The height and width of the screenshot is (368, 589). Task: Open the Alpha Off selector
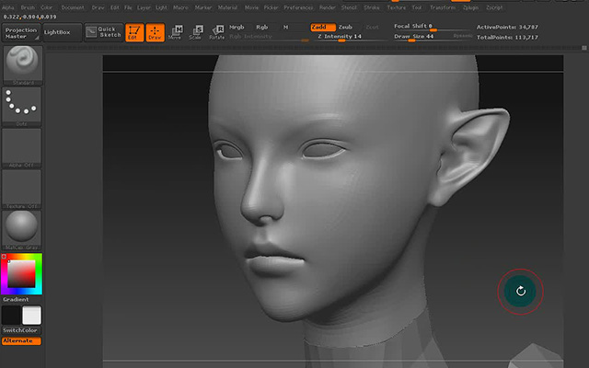point(21,148)
